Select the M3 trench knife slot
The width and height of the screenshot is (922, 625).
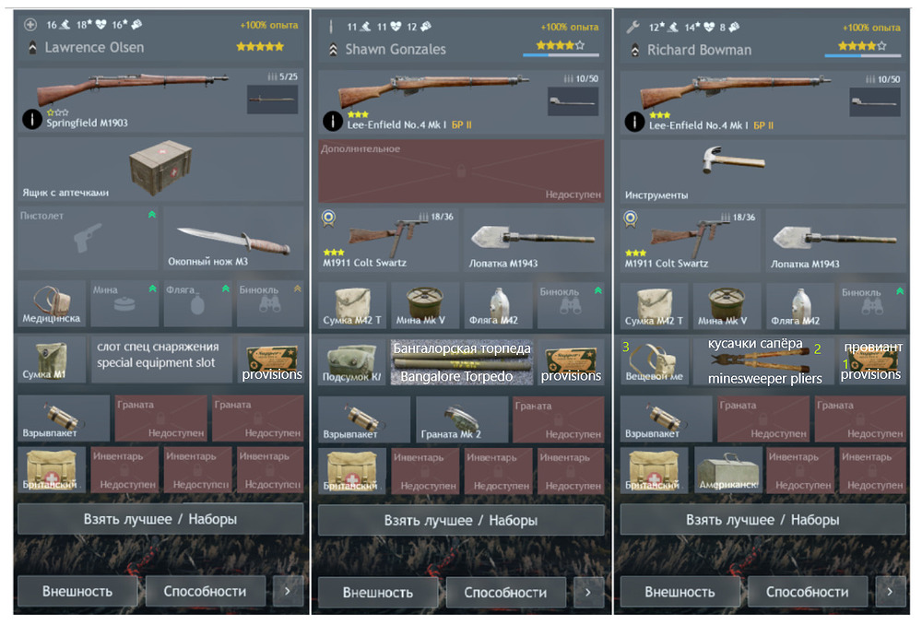(233, 238)
